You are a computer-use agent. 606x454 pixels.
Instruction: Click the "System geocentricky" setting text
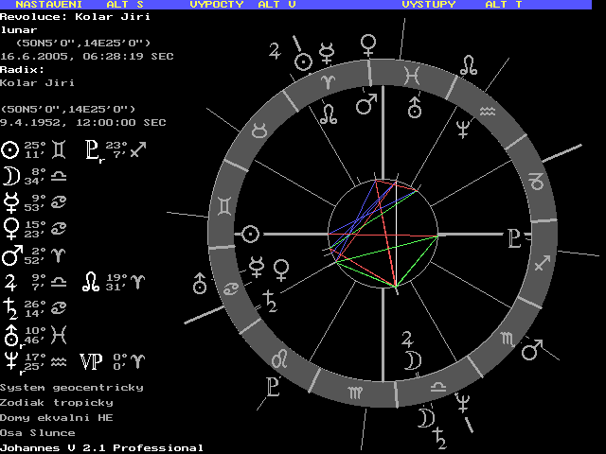pos(72,388)
